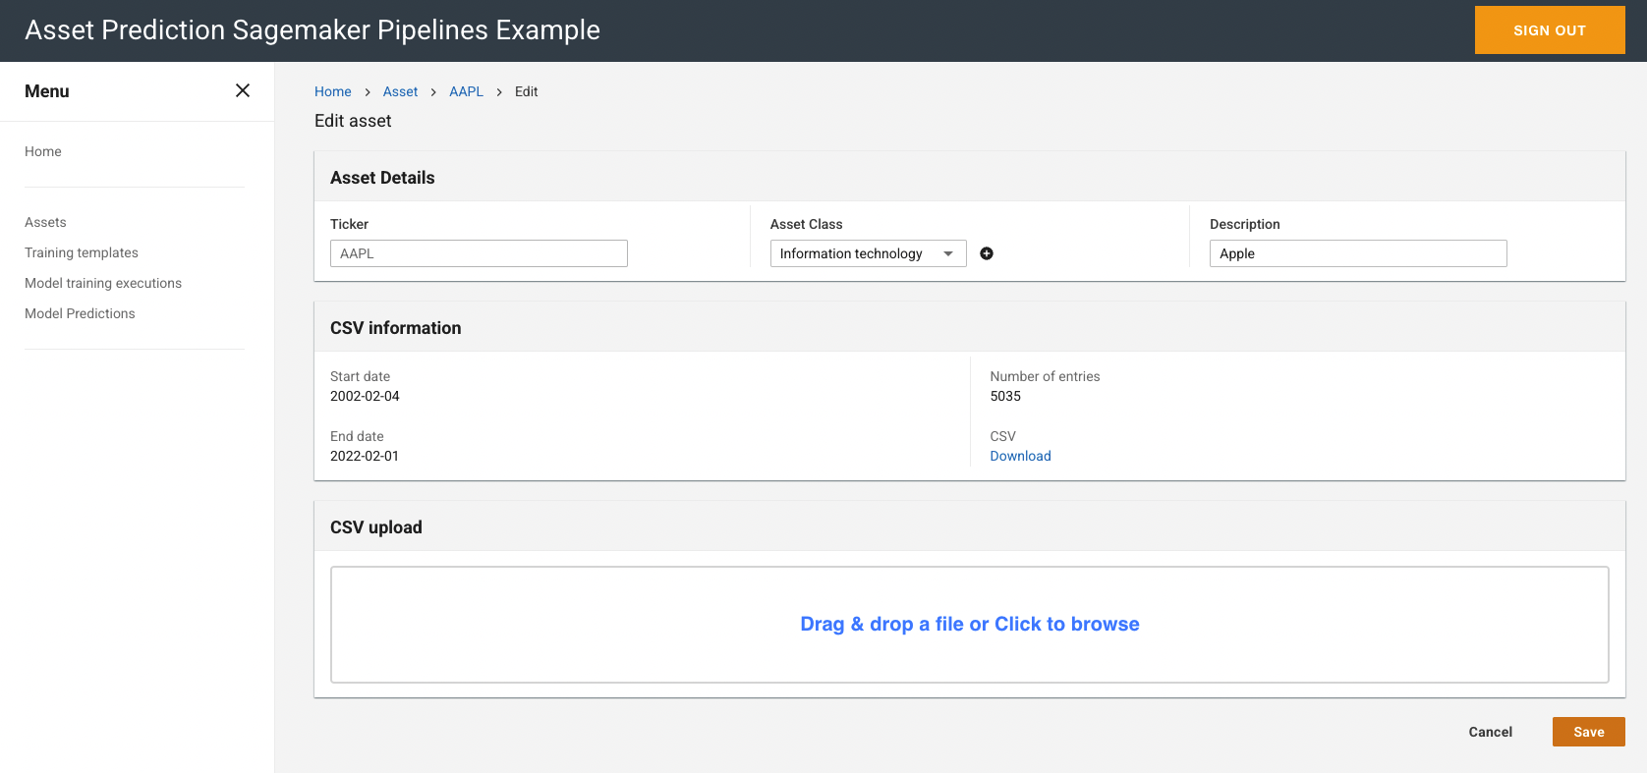Download the CSV file

[x=1020, y=456]
